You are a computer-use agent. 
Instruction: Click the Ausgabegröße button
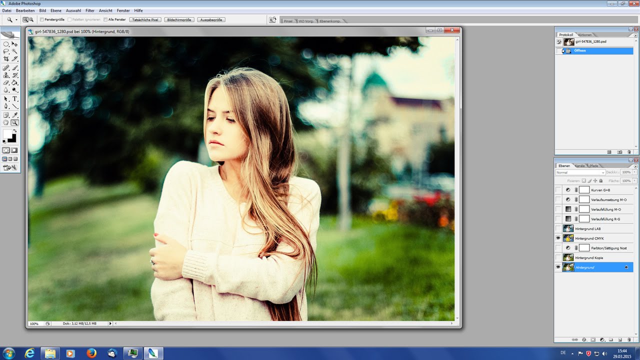211,19
